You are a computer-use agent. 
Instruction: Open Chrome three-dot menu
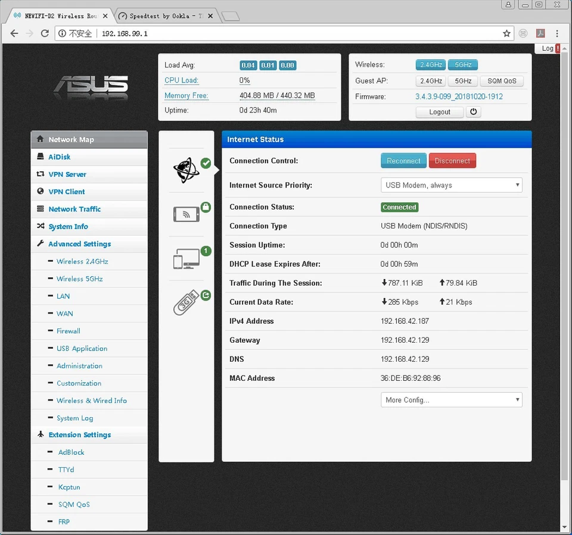point(557,33)
